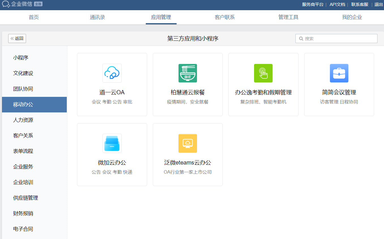Open the 人力资源 category

click(x=34, y=120)
